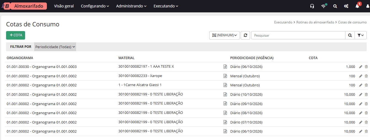Select '30100100082197 - 1 AAA TESTE X' cell
Image resolution: width=370 pixels, height=140 pixels.
(146, 67)
